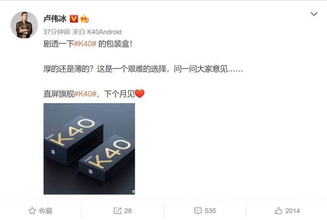Image resolution: width=327 pixels, height=220 pixels.
Task: Click the 收藏 favorite label
Action: [x=46, y=211]
